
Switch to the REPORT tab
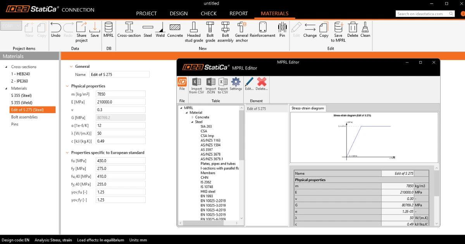(x=239, y=13)
